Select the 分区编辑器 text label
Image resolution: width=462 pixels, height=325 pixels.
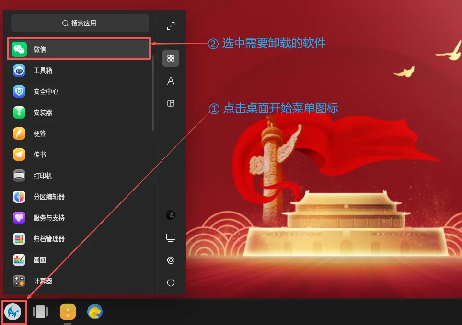point(49,197)
